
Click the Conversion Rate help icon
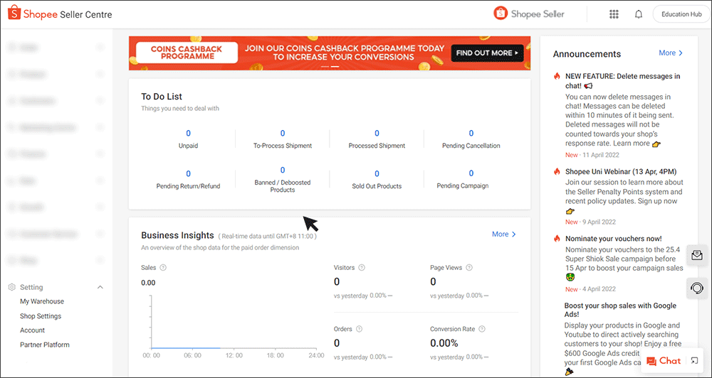point(482,329)
